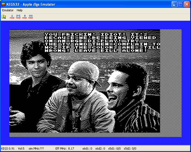Viewport: 191px width, 152px height.
Task: Set emulator speed to 1 MHz
Action: tap(12, 17)
